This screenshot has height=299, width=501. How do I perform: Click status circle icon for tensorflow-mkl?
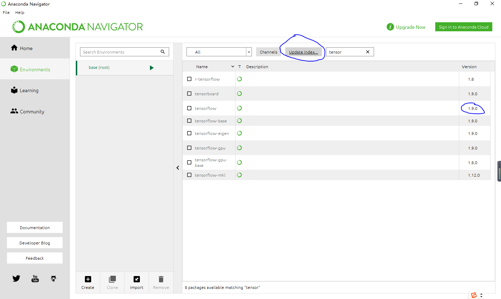coord(239,175)
